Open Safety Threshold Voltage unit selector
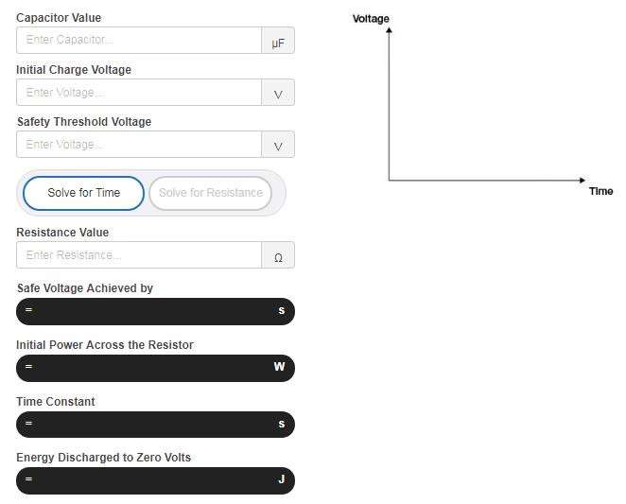 point(278,146)
